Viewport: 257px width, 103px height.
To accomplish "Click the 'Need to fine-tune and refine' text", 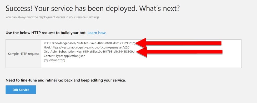I will (x=65, y=80).
